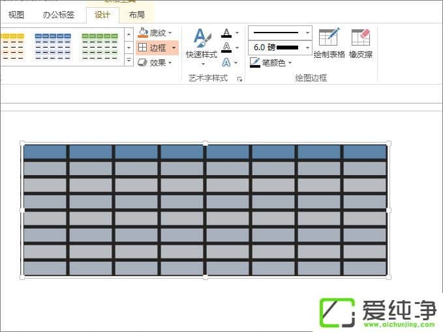
Task: Select the Draw Table (绘制表格) tool
Action: click(x=329, y=44)
